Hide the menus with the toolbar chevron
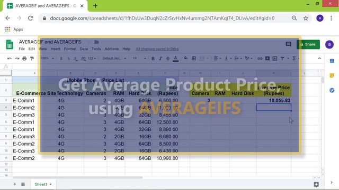The image size is (339, 190). coord(319,59)
